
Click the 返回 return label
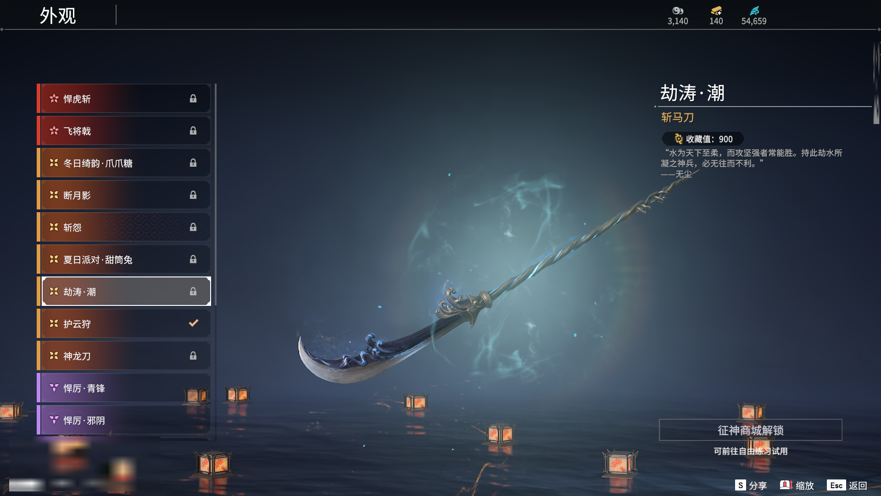[x=858, y=485]
